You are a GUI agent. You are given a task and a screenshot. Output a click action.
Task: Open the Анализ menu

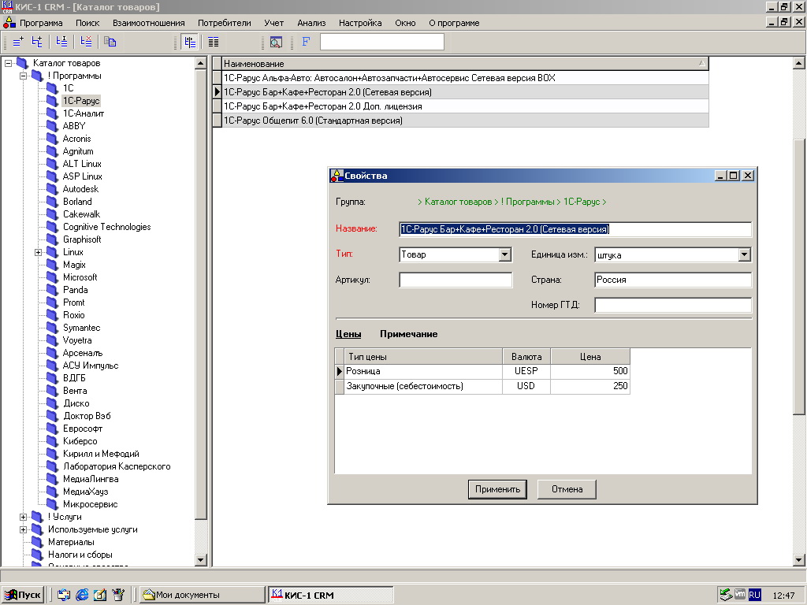[311, 23]
